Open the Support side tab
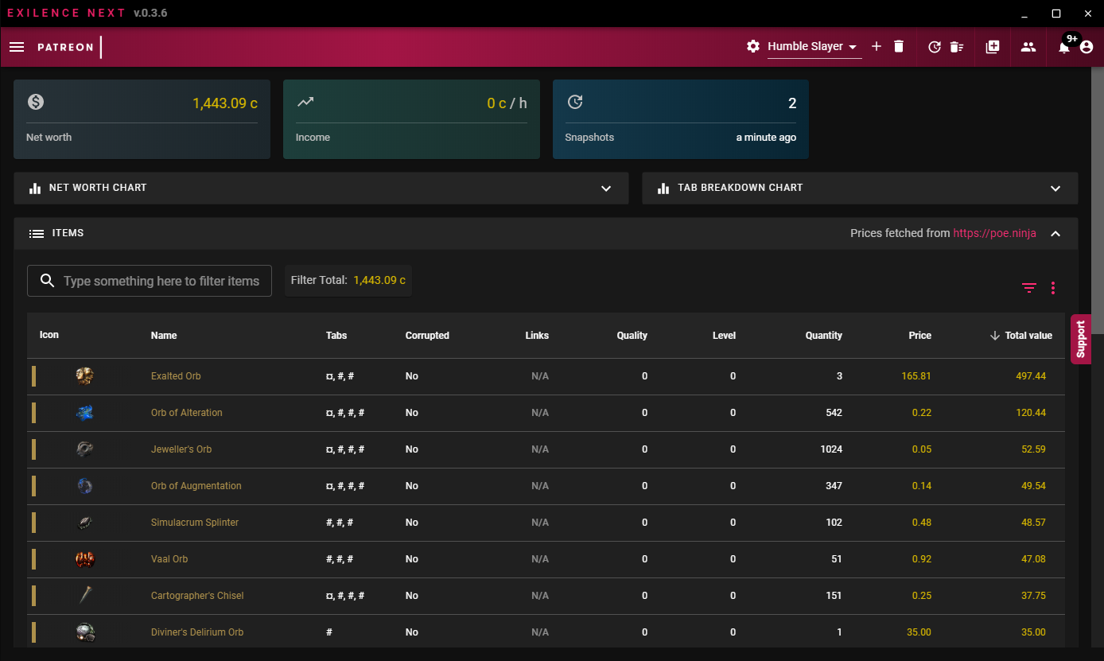Viewport: 1104px width, 661px height. (1080, 340)
